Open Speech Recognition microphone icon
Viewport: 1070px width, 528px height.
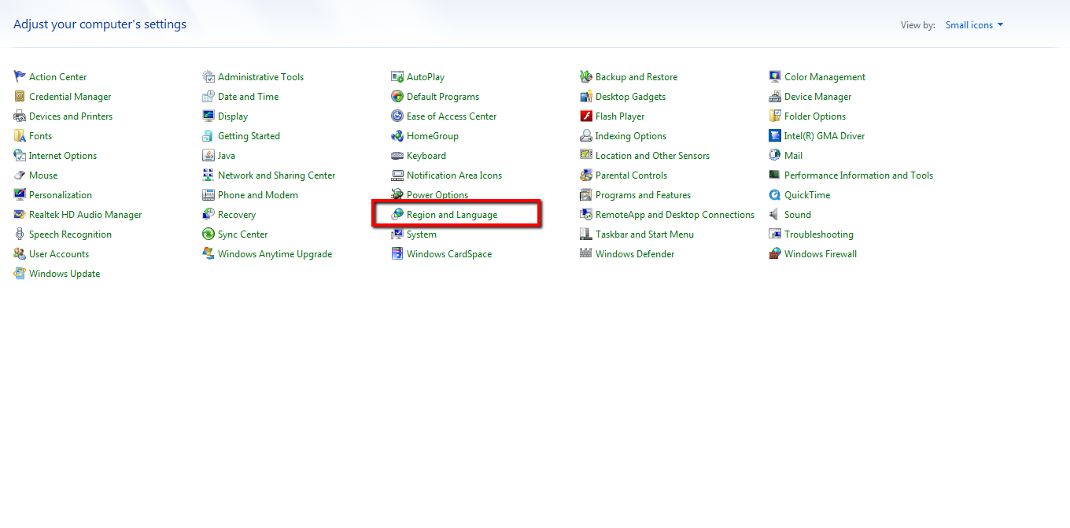(20, 234)
